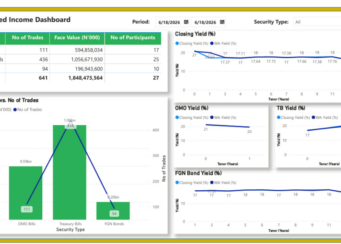341x244 pixels.
Task: Select the FGN Bonds green bar
Action: pos(113,211)
